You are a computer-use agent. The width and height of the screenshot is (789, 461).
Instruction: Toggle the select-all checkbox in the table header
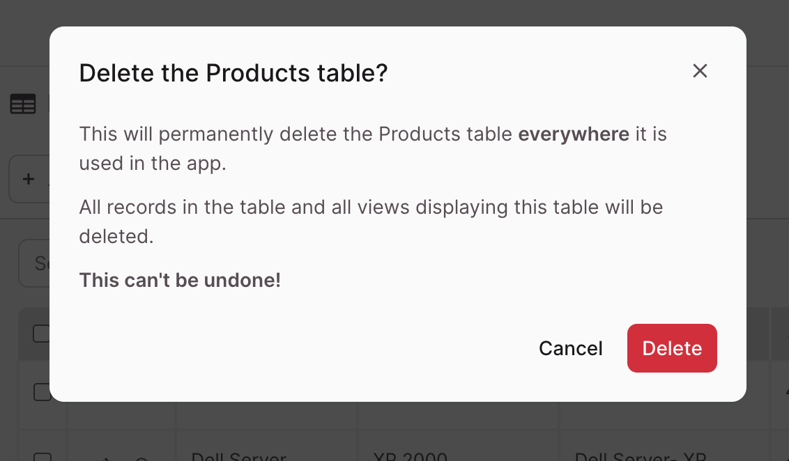pyautogui.click(x=43, y=334)
